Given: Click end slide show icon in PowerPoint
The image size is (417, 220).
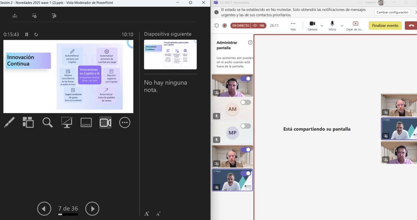Looking at the screenshot, I should pyautogui.click(x=54, y=16).
